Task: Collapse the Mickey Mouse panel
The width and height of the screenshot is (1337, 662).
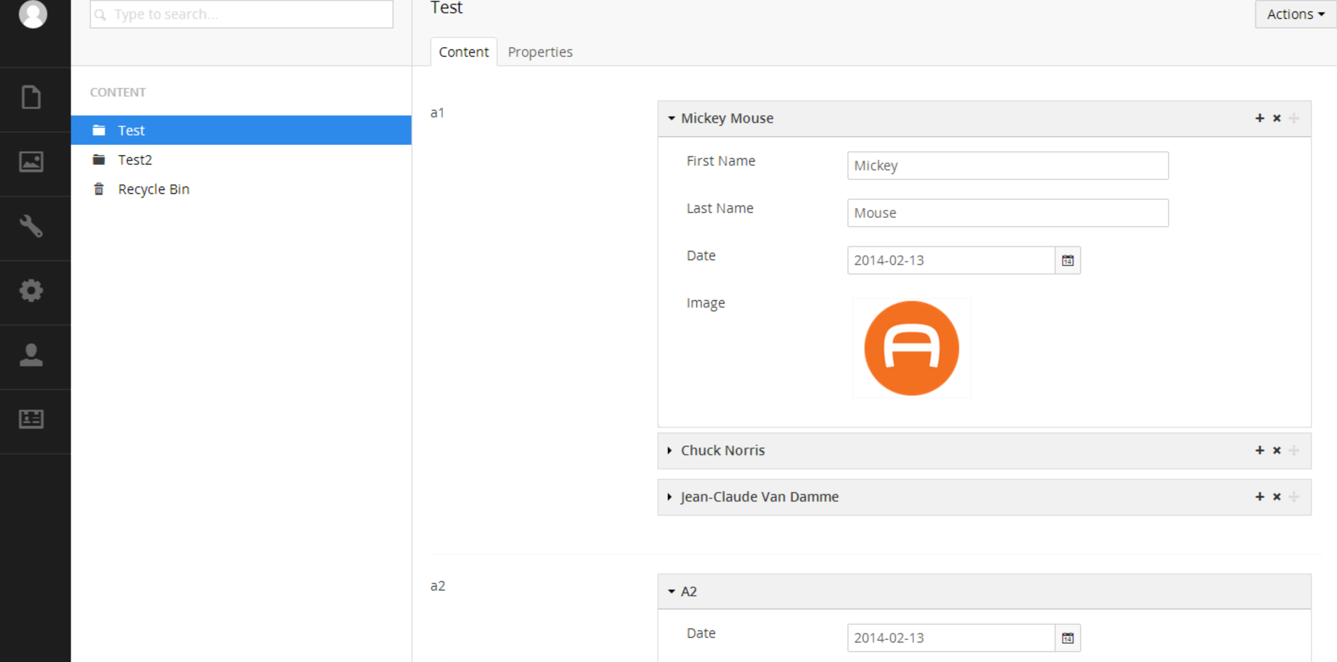Action: click(x=671, y=118)
